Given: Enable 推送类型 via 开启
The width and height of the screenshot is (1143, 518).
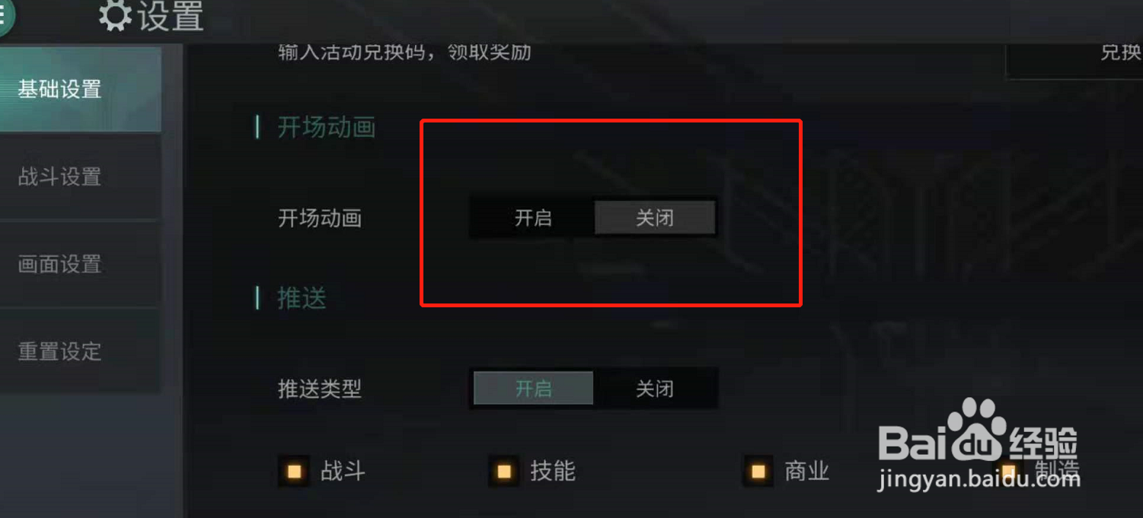Looking at the screenshot, I should coord(533,389).
